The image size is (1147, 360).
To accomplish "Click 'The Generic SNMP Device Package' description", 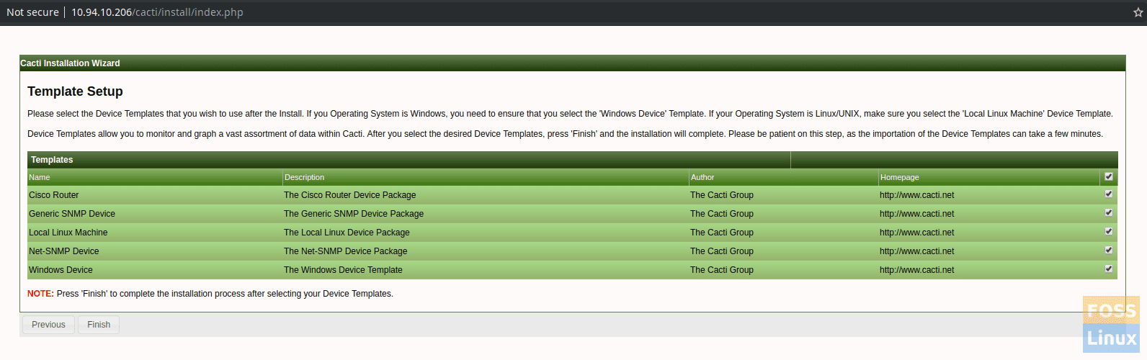I will click(354, 214).
